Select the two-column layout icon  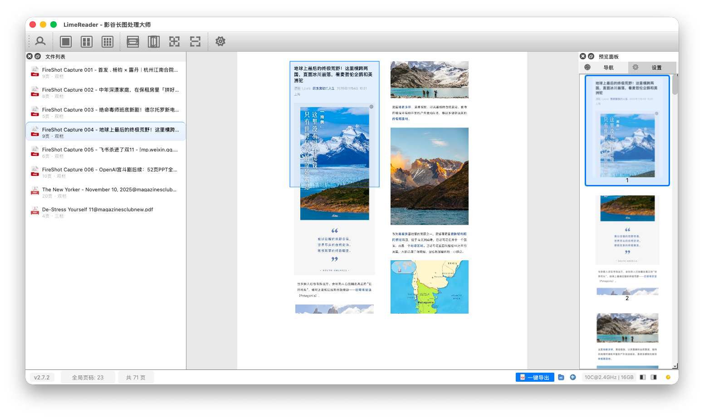tap(86, 41)
